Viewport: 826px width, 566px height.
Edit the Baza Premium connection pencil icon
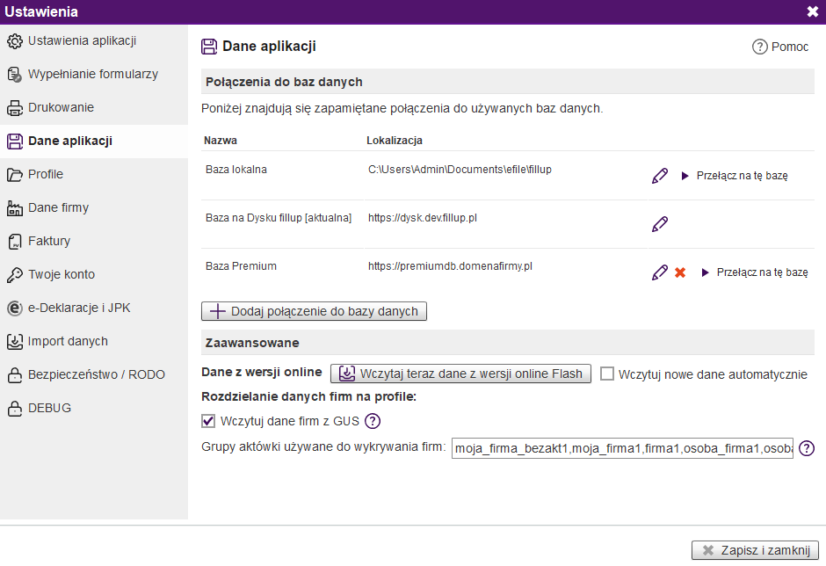[660, 272]
